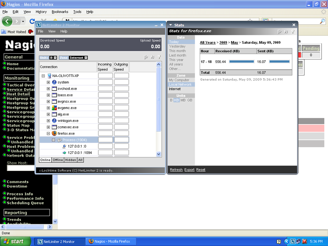328x246 pixels.
Task: Click the Firefox reload page icon
Action: pos(32,21)
